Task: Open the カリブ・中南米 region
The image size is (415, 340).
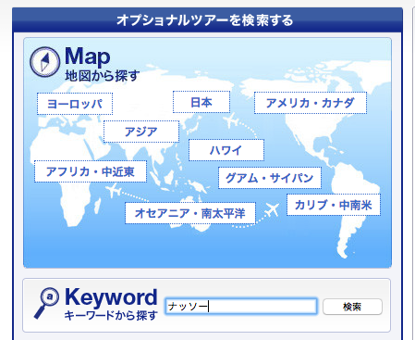Action: 334,205
